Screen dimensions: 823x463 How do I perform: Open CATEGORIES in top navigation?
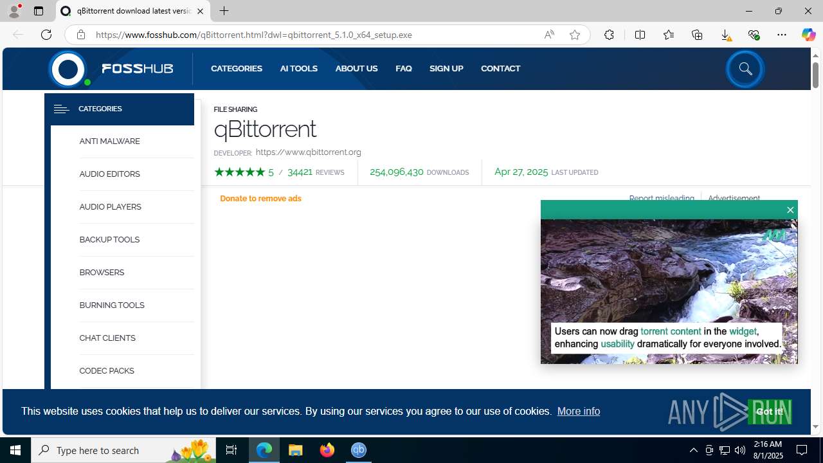click(237, 69)
